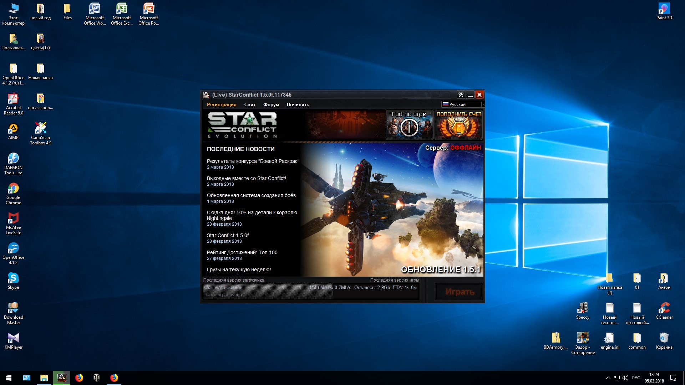Select the Microsoft Office Word shortcut
Screen dimensions: 685x385
(95, 14)
